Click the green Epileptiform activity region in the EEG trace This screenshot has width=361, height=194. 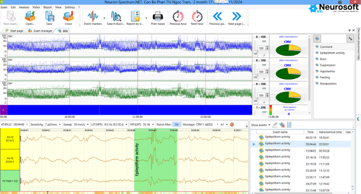(x=156, y=160)
